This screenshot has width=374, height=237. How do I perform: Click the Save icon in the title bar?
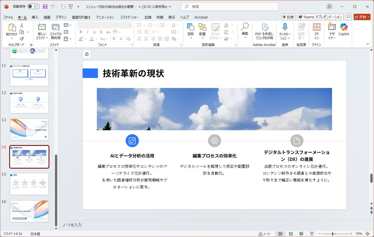tap(45, 7)
